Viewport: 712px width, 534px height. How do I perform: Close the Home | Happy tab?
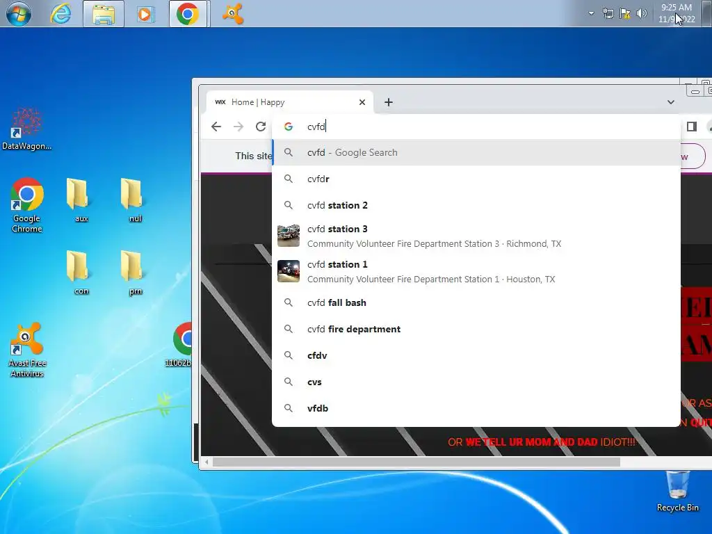tap(362, 102)
